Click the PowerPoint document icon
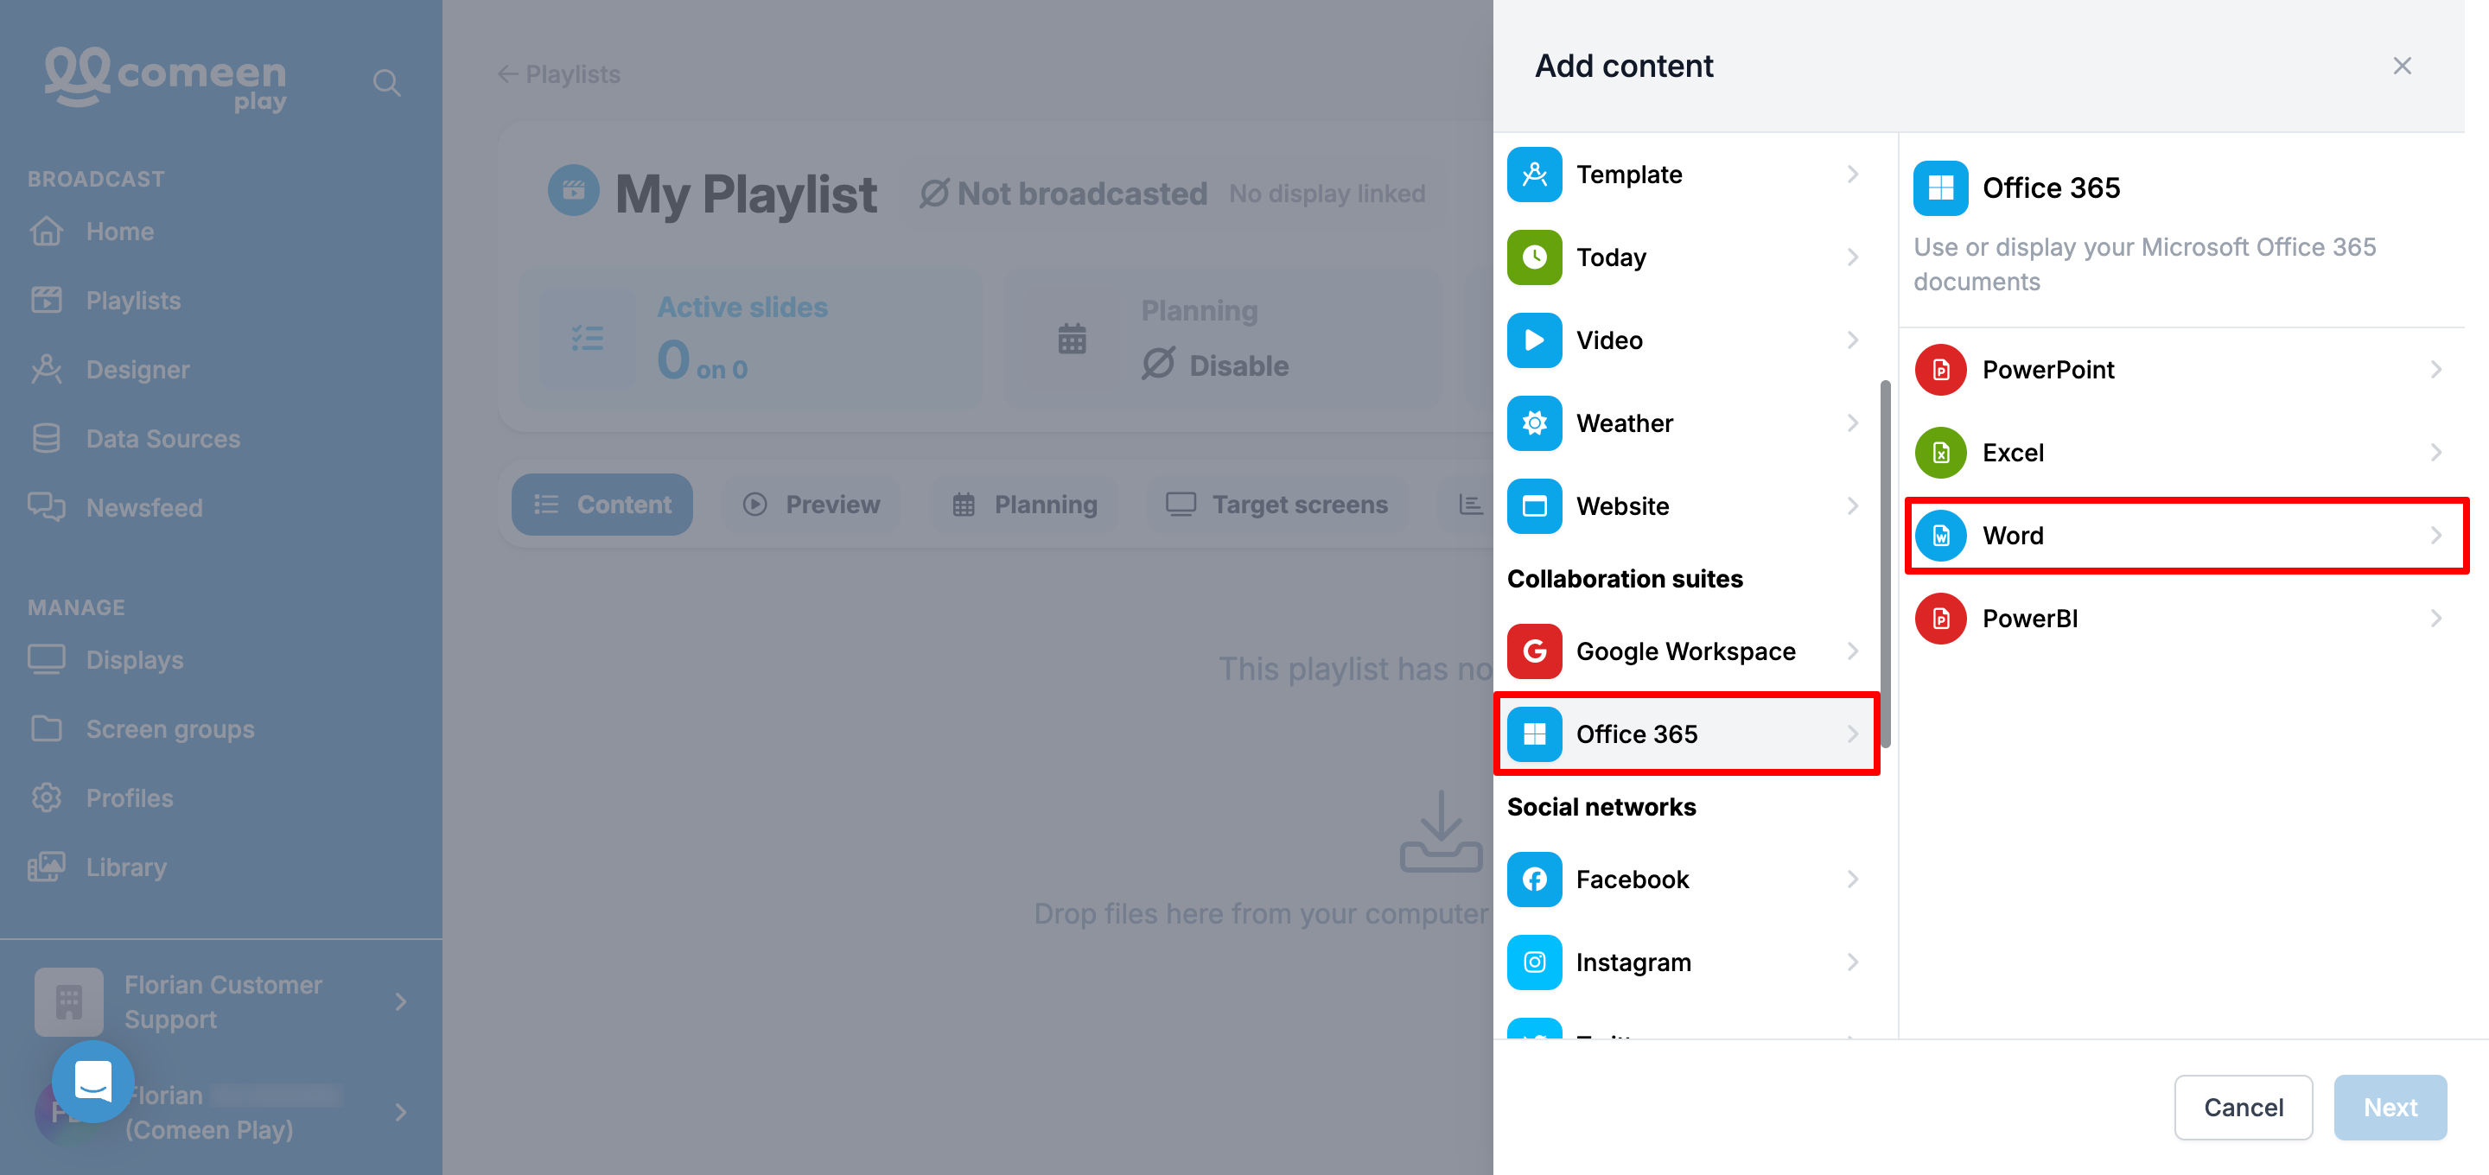 pos(1940,370)
